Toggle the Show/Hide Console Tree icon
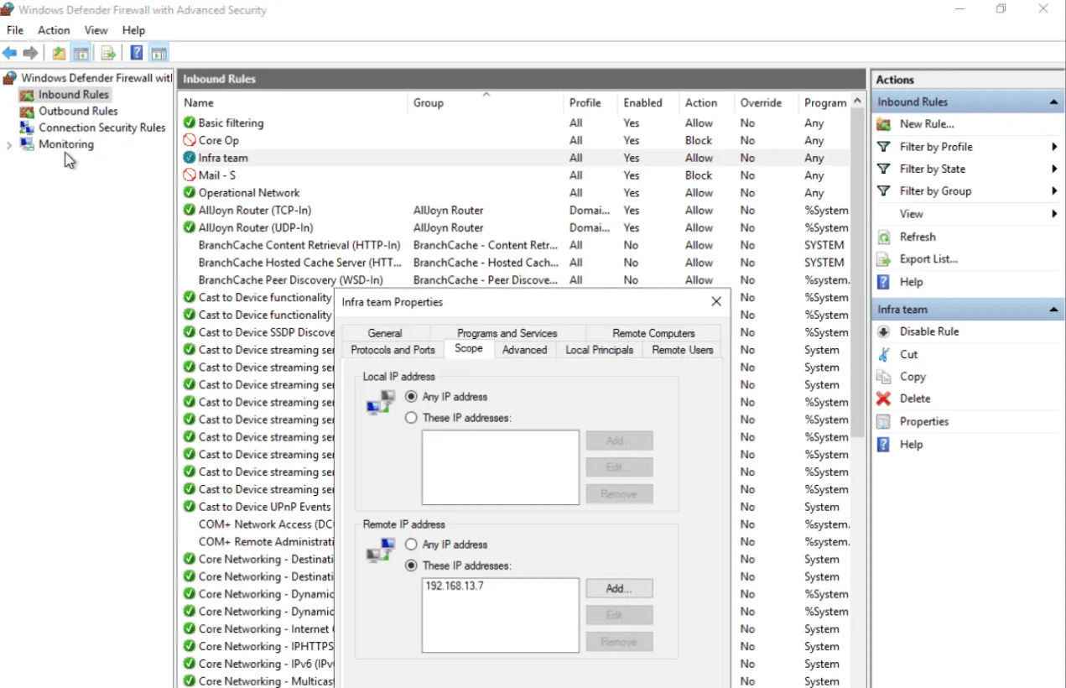Image resolution: width=1066 pixels, height=688 pixels. [81, 53]
